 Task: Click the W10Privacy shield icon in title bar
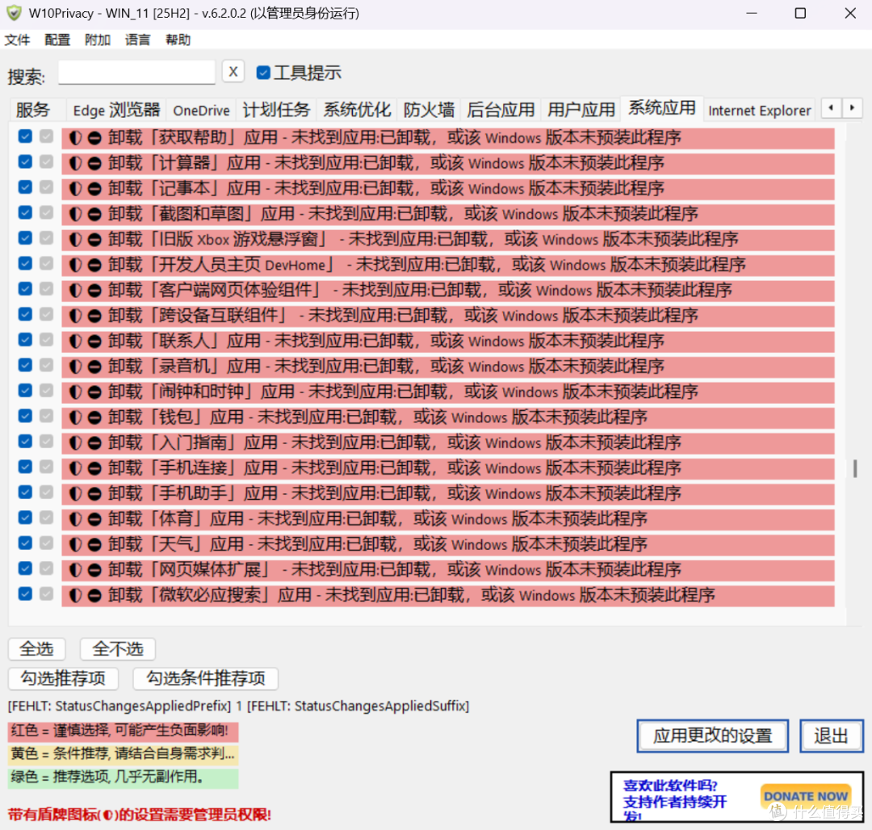(14, 13)
